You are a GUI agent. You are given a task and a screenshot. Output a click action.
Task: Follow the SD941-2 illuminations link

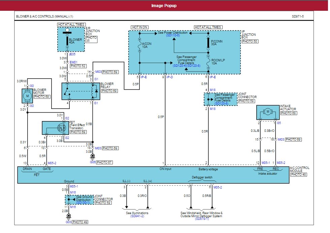(137, 216)
